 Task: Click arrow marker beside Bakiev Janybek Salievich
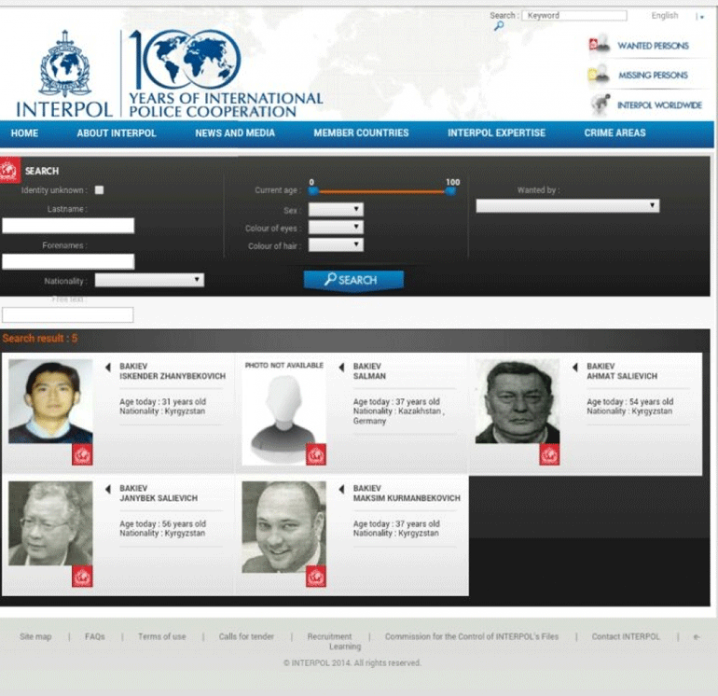[108, 489]
